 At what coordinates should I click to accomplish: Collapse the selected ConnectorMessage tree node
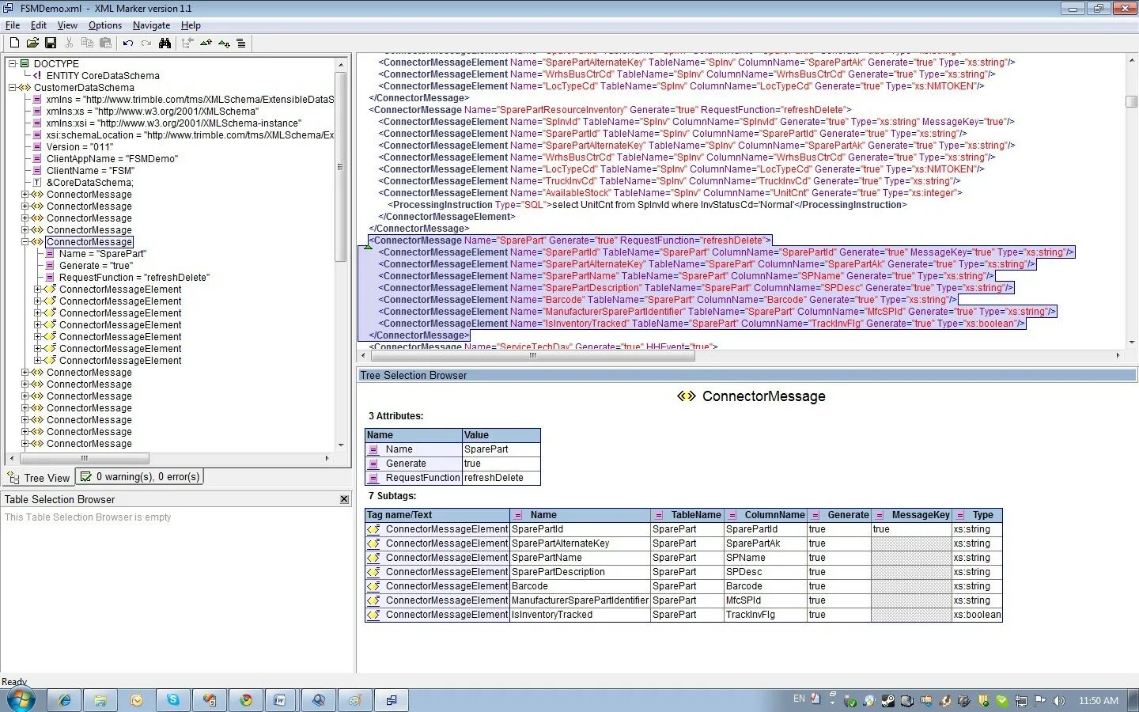point(25,241)
